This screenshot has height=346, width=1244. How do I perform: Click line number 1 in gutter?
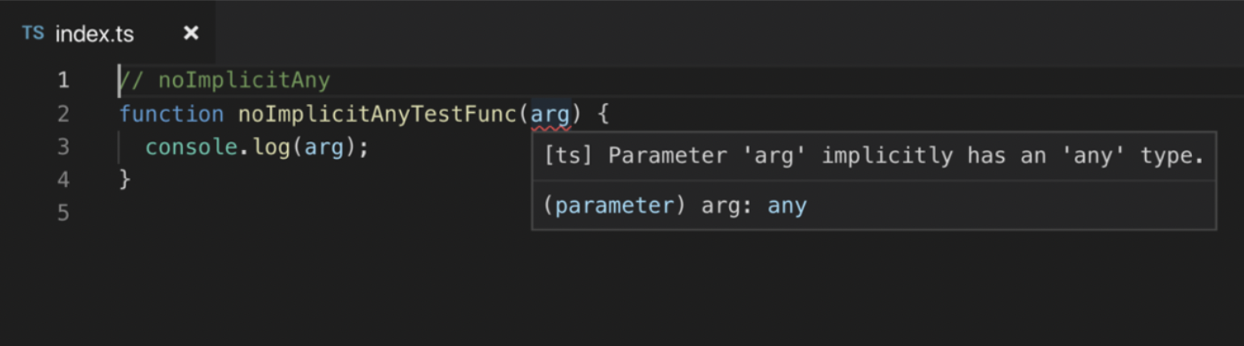click(x=63, y=80)
